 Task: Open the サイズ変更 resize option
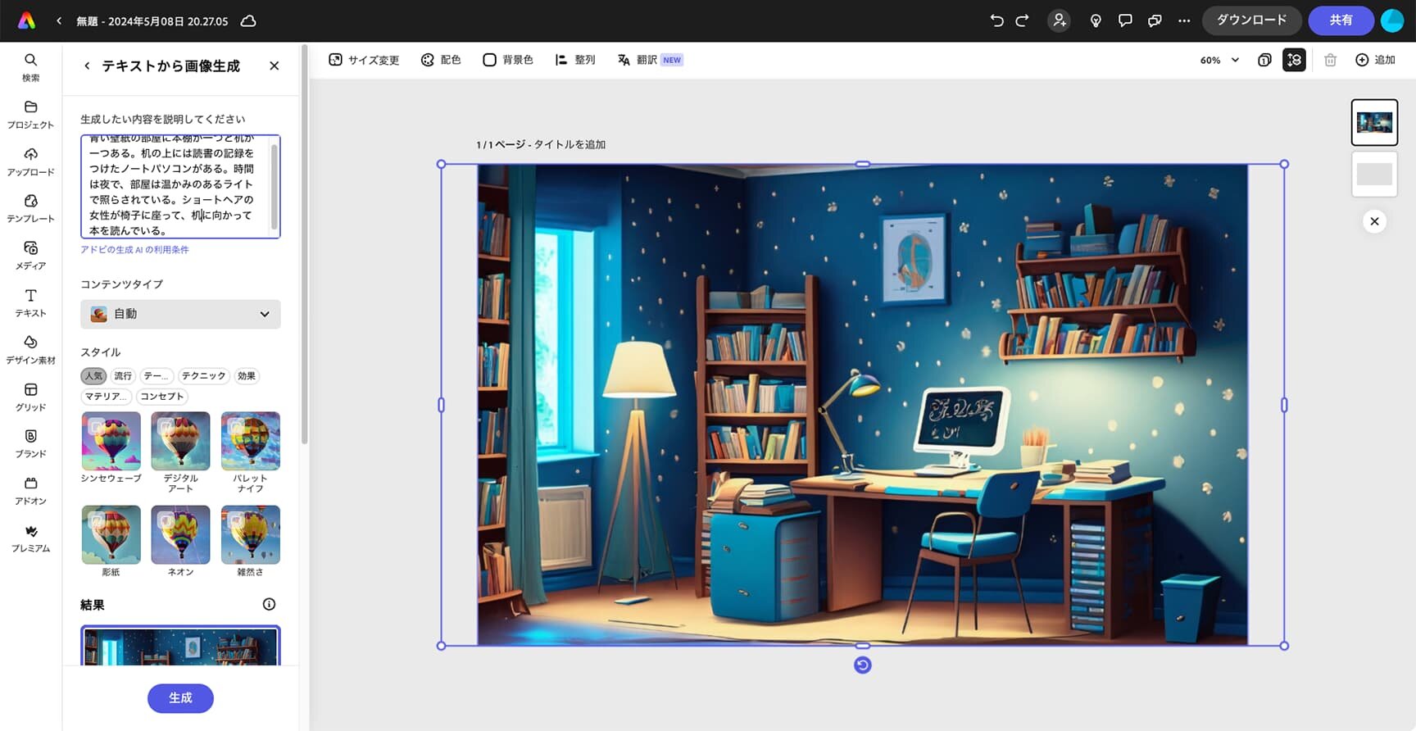pos(364,60)
